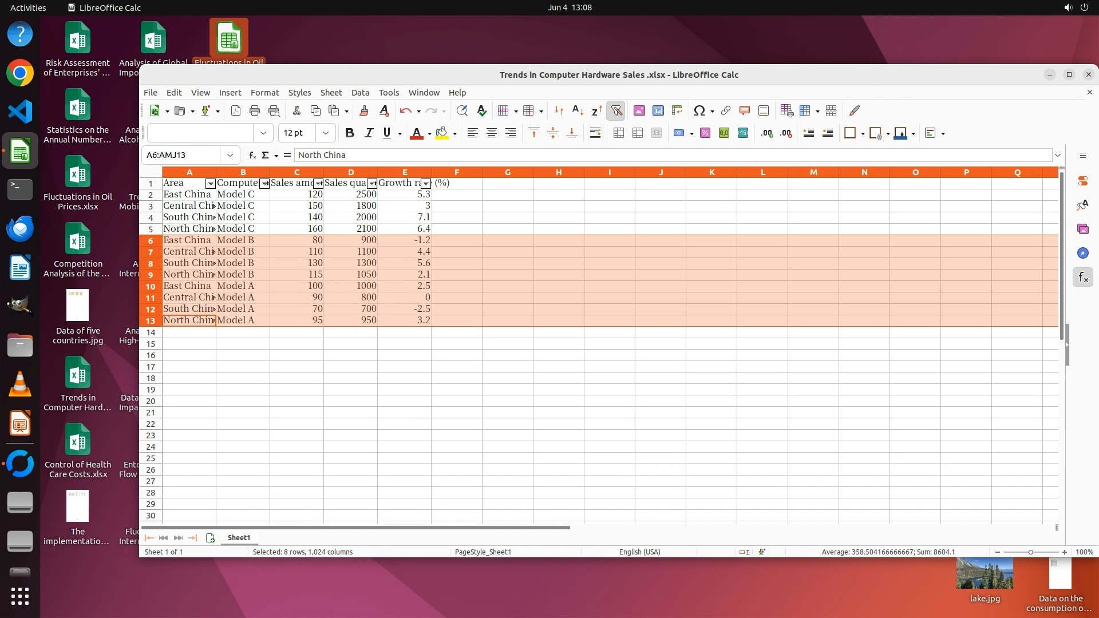Click the Clone Formatting paintbrush icon
Image resolution: width=1099 pixels, height=618 pixels.
pyautogui.click(x=363, y=110)
